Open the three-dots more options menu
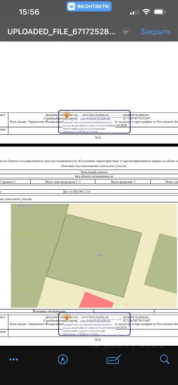Screen dimensions: 178x385 point(14,359)
